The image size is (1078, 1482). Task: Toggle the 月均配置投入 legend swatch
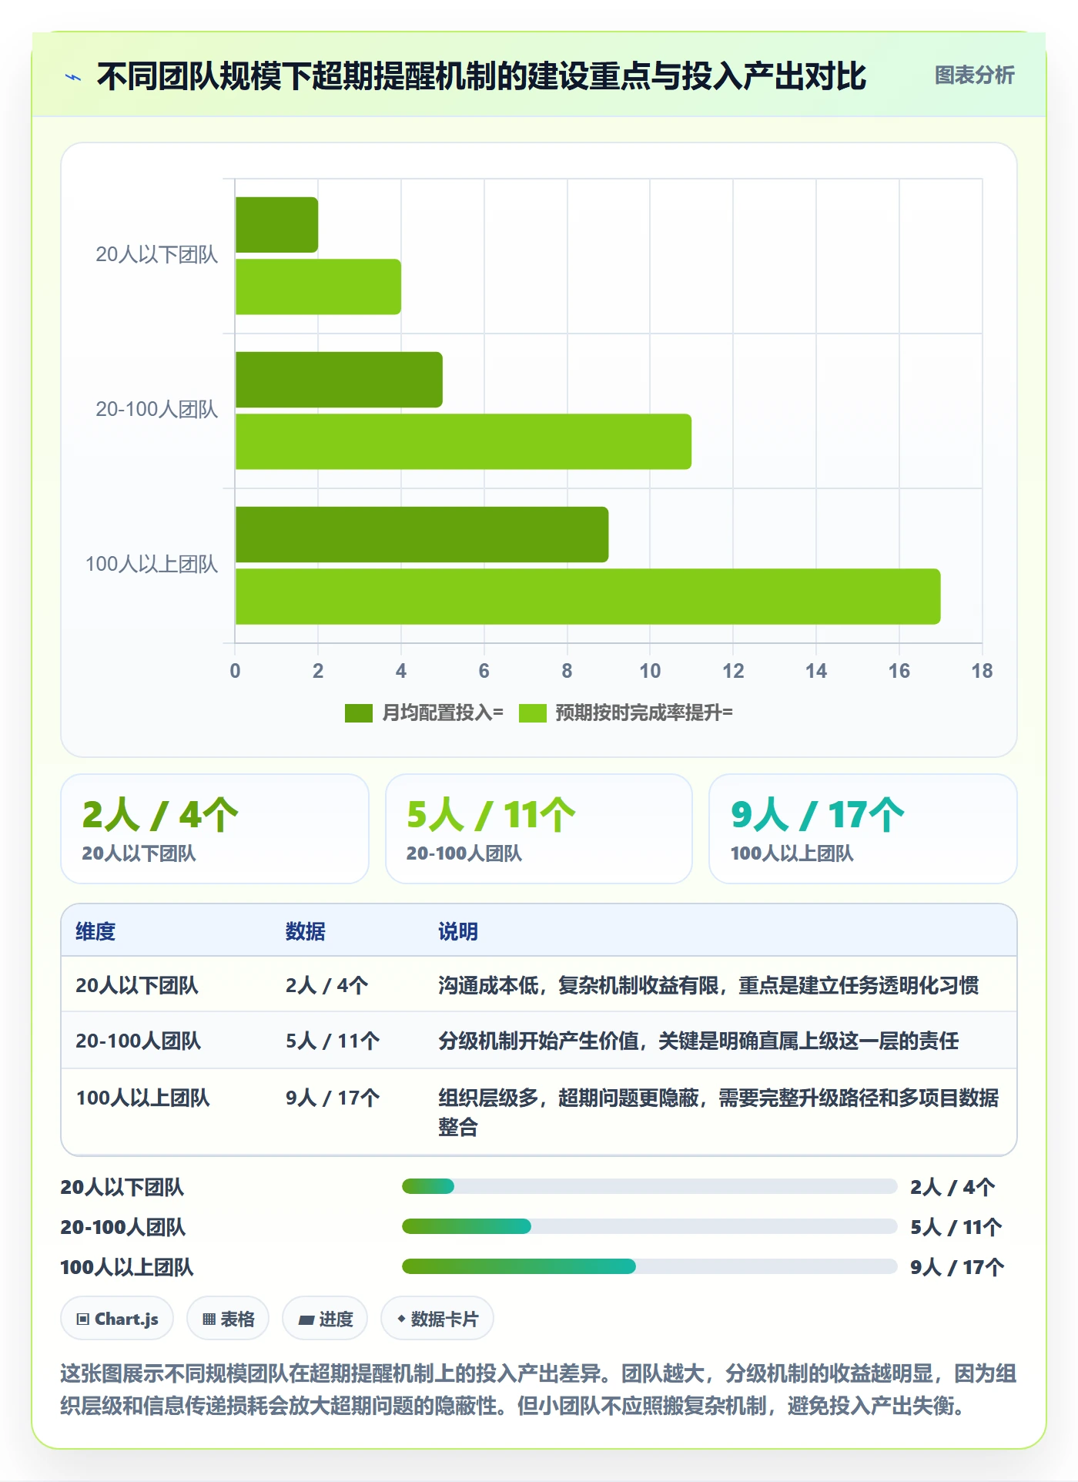359,713
